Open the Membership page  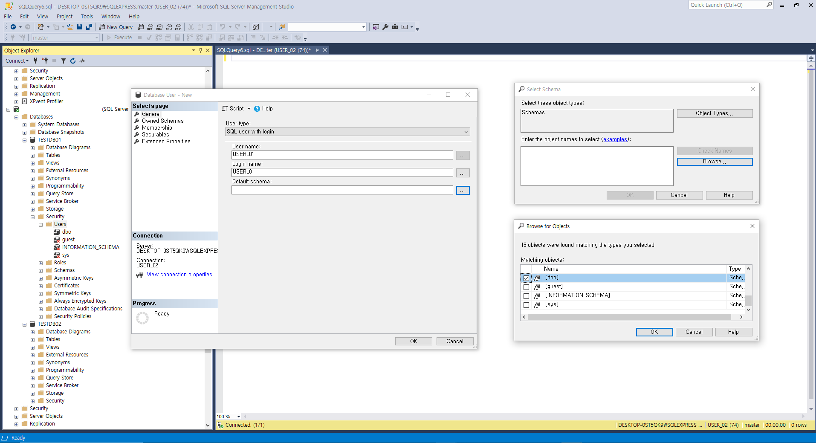click(x=157, y=128)
